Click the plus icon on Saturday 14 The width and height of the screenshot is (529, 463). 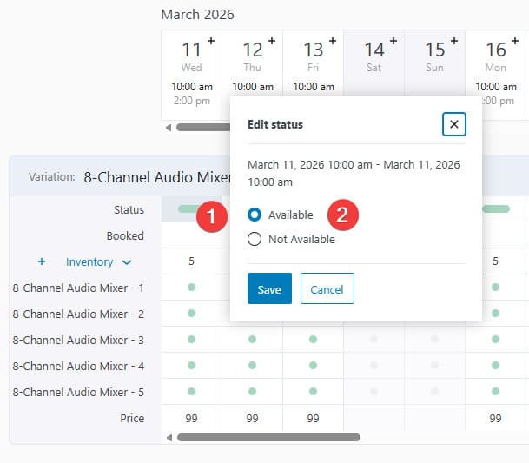pyautogui.click(x=393, y=41)
